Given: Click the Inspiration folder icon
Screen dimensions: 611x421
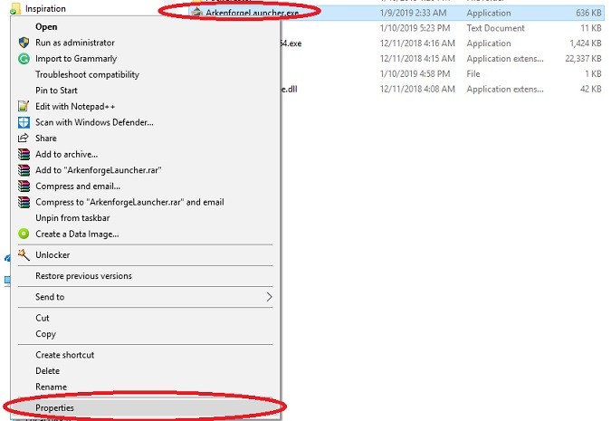Looking at the screenshot, I should 13,8.
